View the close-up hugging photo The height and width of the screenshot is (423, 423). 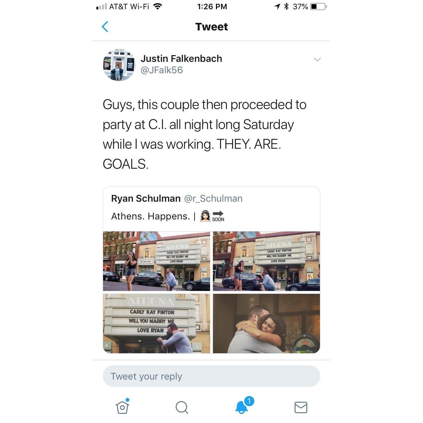point(266,323)
